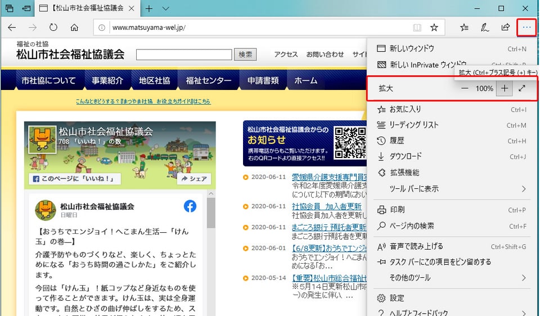This screenshot has height=316, width=540.
Task: Choose 新しいウィンドウ menu item
Action: tap(452, 48)
